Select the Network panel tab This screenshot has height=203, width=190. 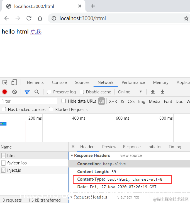pyautogui.click(x=106, y=82)
